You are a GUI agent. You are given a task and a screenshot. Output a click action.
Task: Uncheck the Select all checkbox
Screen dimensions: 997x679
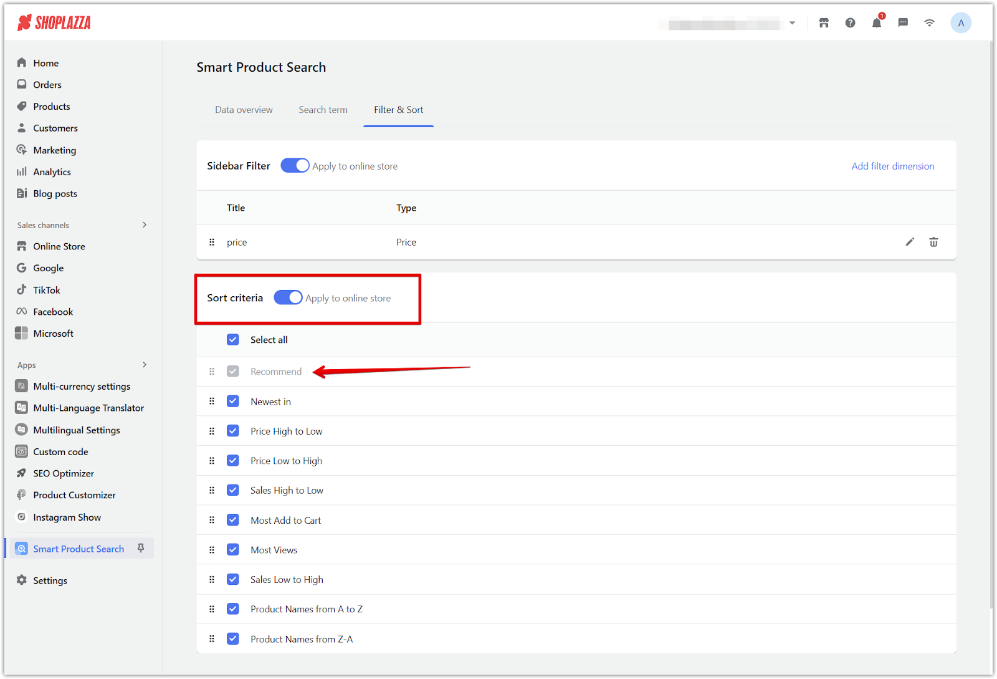233,340
